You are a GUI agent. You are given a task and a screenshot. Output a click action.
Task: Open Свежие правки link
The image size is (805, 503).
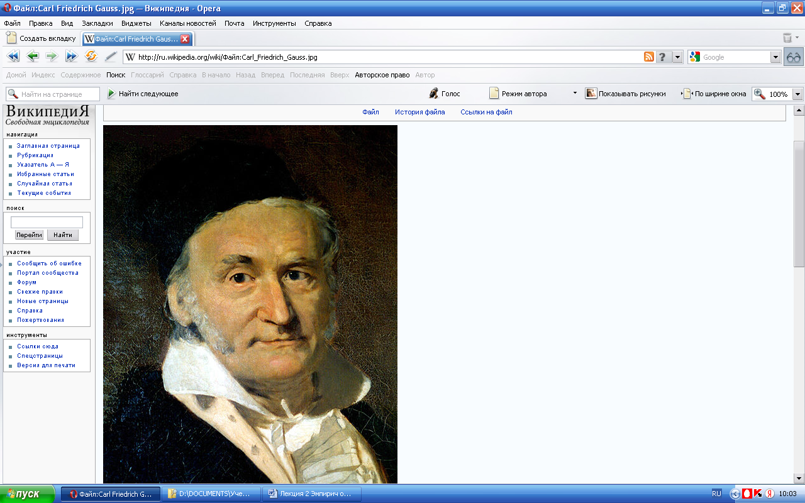pos(40,292)
